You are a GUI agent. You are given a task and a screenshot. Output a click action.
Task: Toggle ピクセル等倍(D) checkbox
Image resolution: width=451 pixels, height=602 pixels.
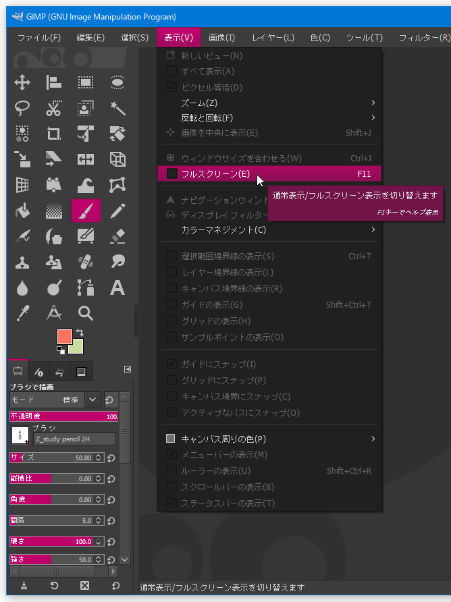(x=171, y=87)
